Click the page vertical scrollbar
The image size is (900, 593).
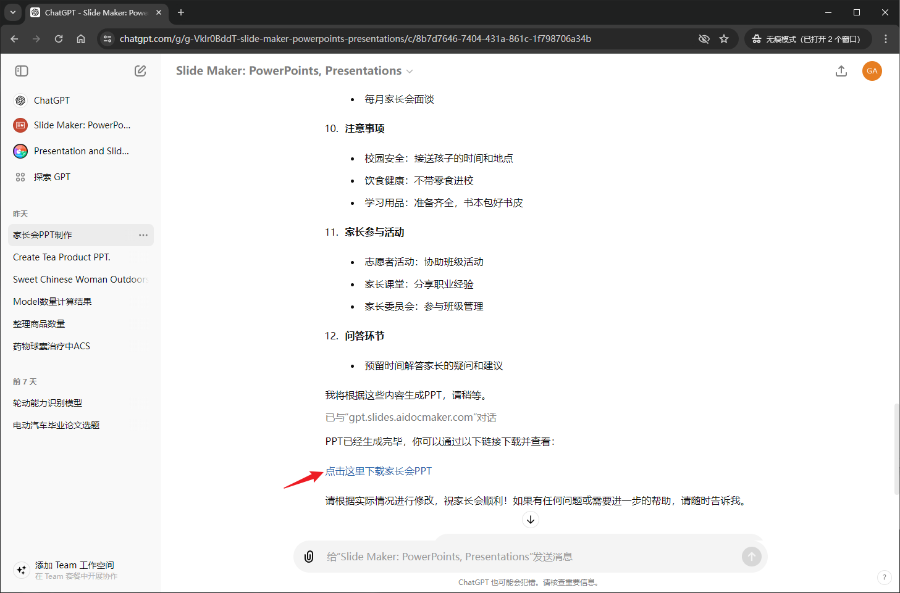click(896, 449)
